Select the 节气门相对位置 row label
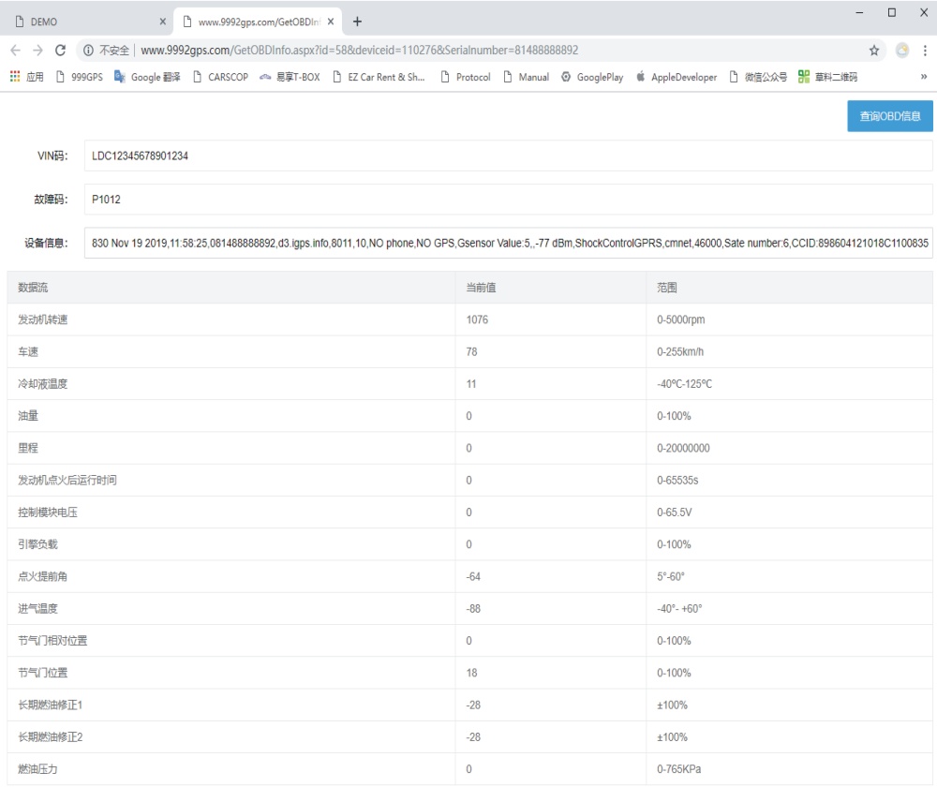 [x=52, y=641]
